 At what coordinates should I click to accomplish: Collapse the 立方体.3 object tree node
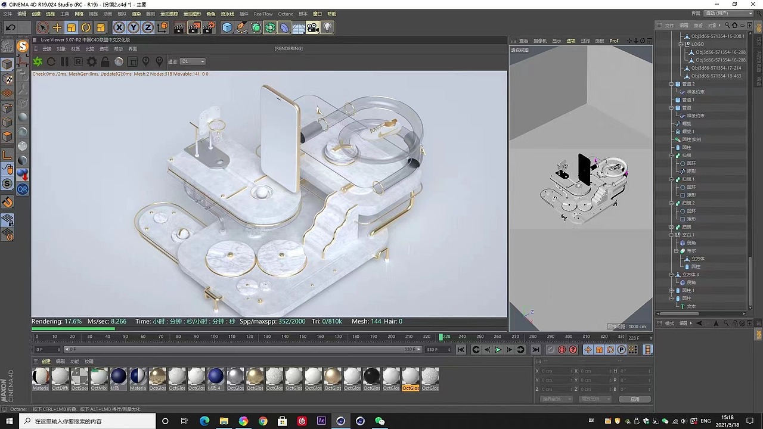tap(672, 275)
